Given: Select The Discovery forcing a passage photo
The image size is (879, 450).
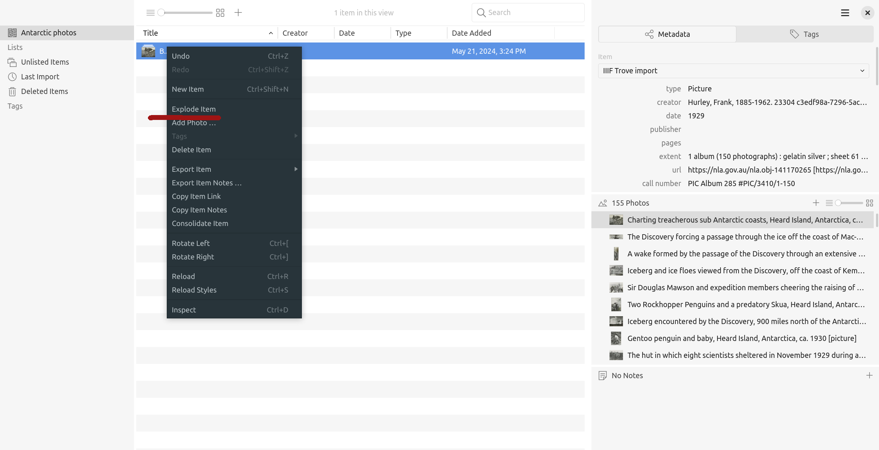Looking at the screenshot, I should (x=732, y=237).
